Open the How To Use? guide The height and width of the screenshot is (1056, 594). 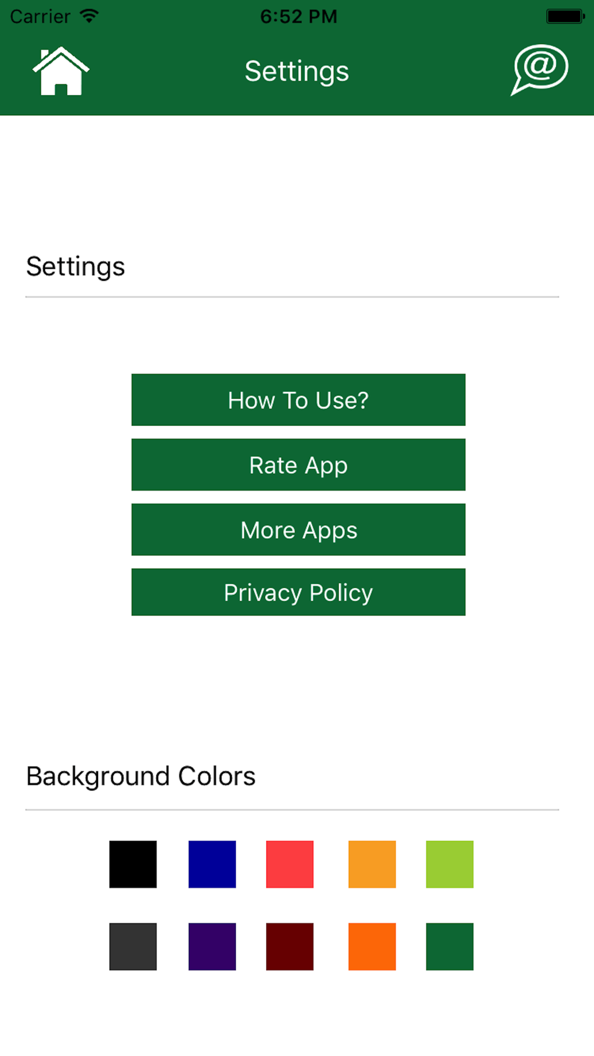[298, 400]
